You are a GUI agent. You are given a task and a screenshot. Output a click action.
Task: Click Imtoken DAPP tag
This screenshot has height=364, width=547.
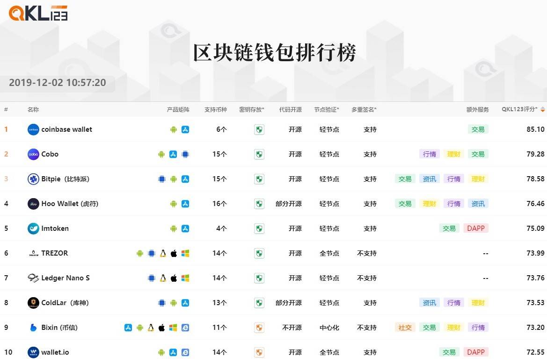tap(476, 228)
